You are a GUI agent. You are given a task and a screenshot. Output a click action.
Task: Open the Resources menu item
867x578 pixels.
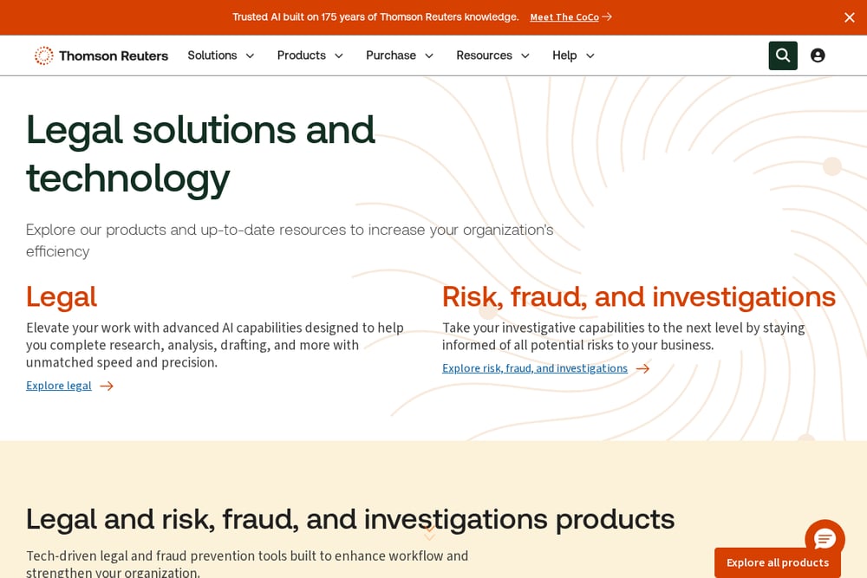484,55
